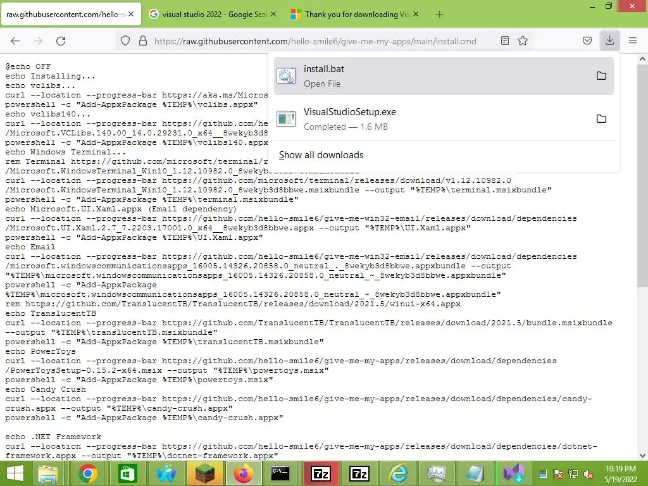The width and height of the screenshot is (648, 486).
Task: Open the notepad-like taskbar icon
Action: pyautogui.click(x=475, y=473)
